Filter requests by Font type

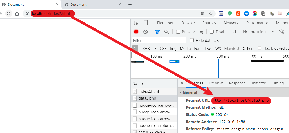click(198, 48)
